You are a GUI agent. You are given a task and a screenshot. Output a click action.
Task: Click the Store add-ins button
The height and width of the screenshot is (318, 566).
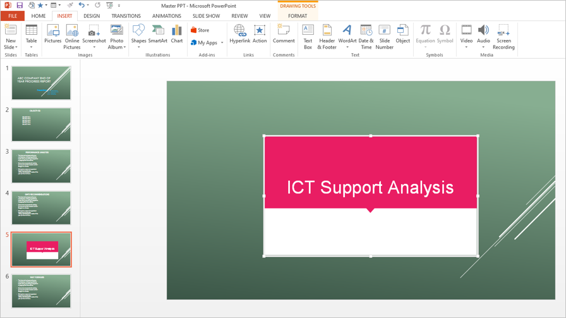tap(200, 30)
